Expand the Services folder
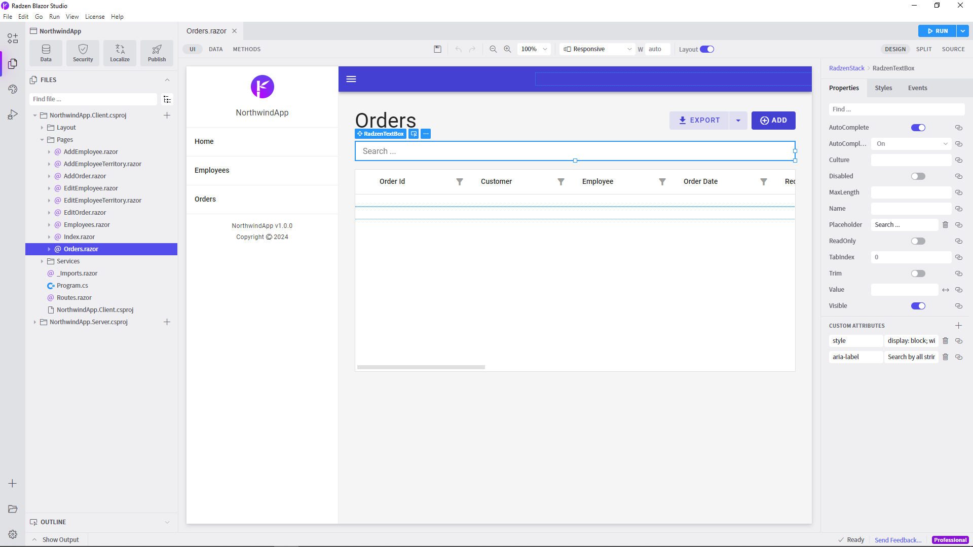973x547 pixels. pyautogui.click(x=43, y=261)
